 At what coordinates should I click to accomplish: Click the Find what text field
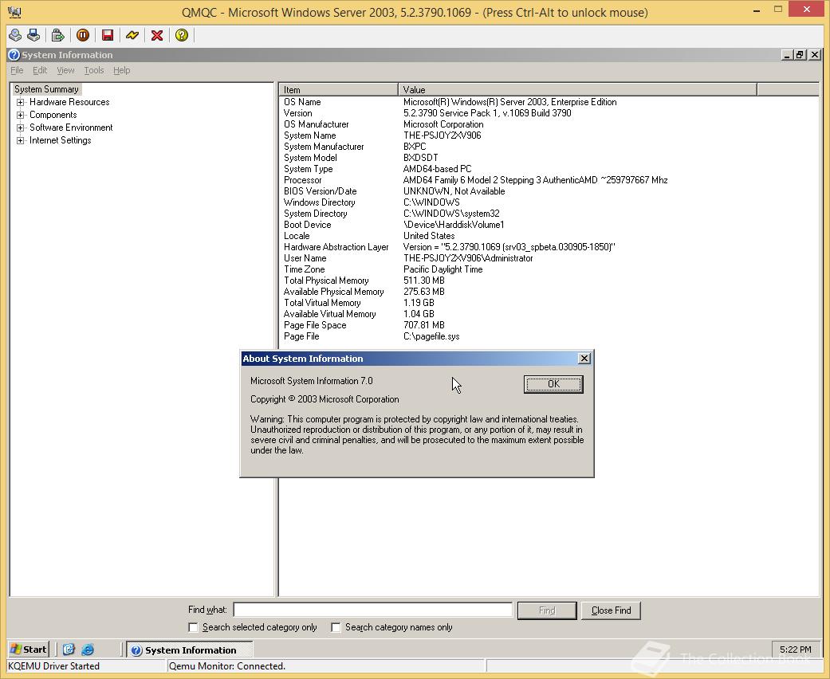pos(372,610)
